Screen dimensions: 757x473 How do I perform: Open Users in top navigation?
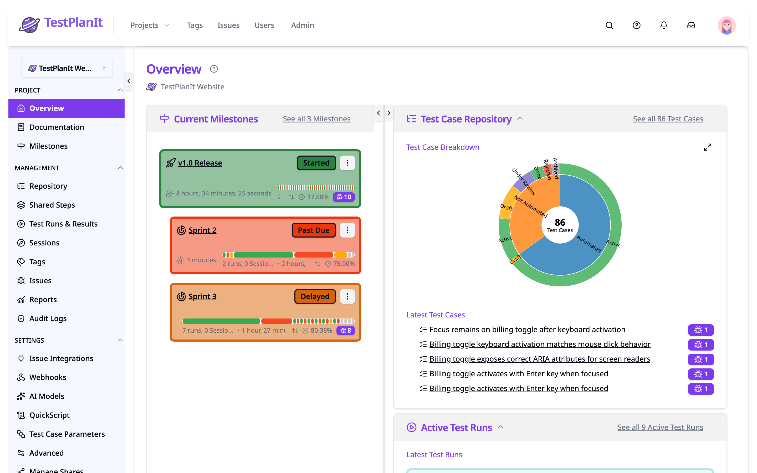(x=264, y=25)
